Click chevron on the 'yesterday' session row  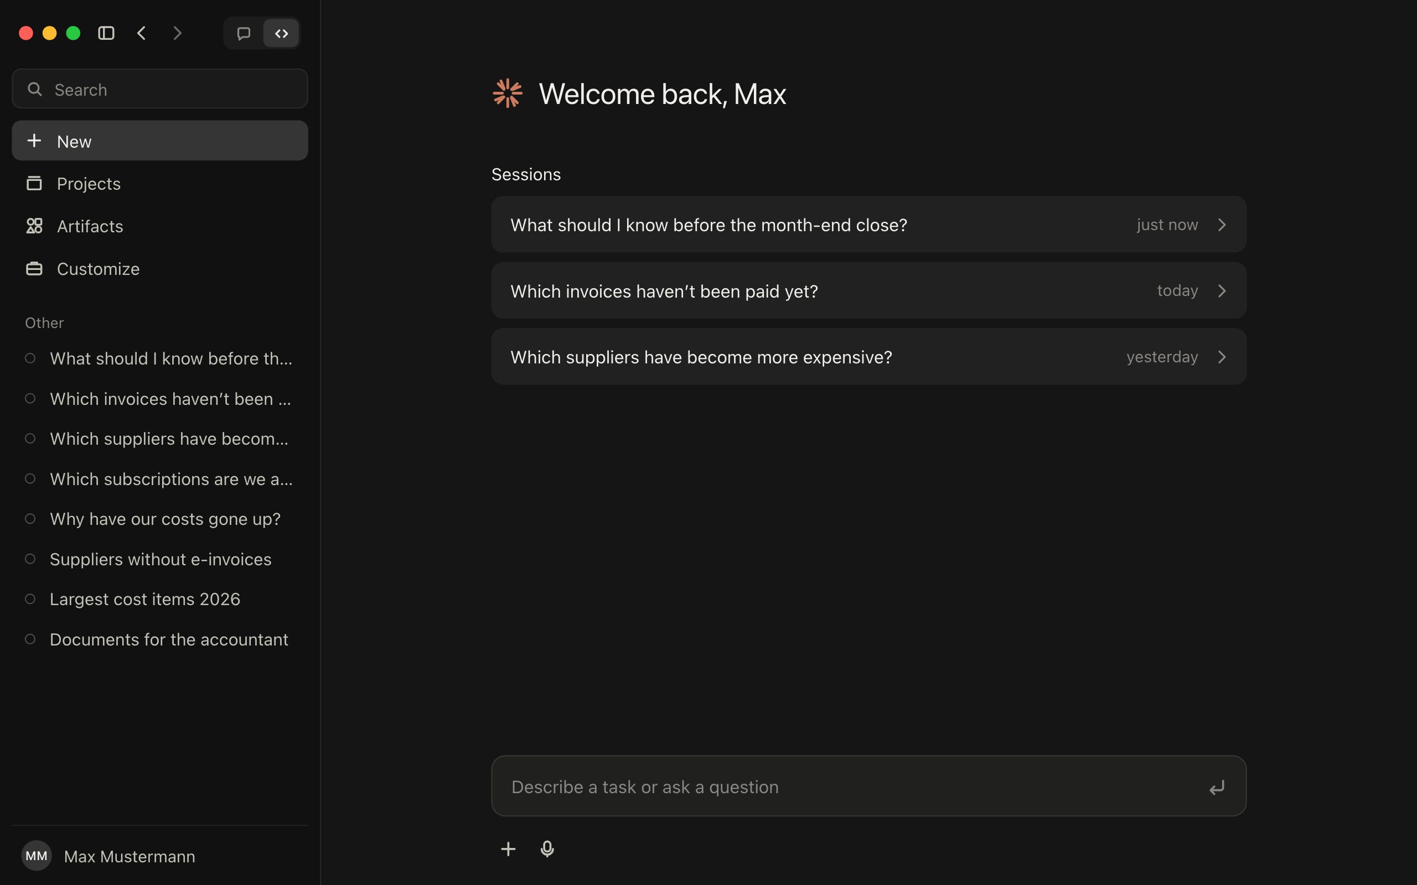coord(1222,357)
